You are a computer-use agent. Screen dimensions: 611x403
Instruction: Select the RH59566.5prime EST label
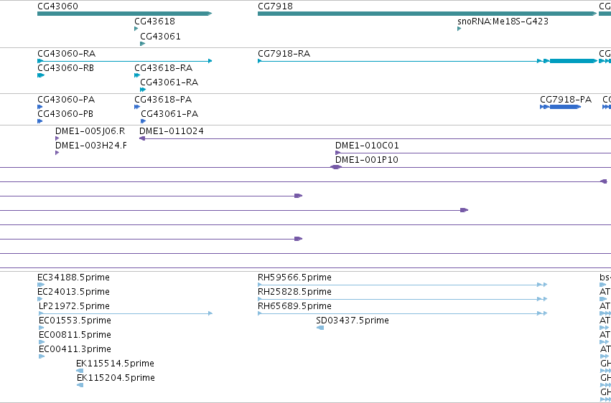(294, 278)
